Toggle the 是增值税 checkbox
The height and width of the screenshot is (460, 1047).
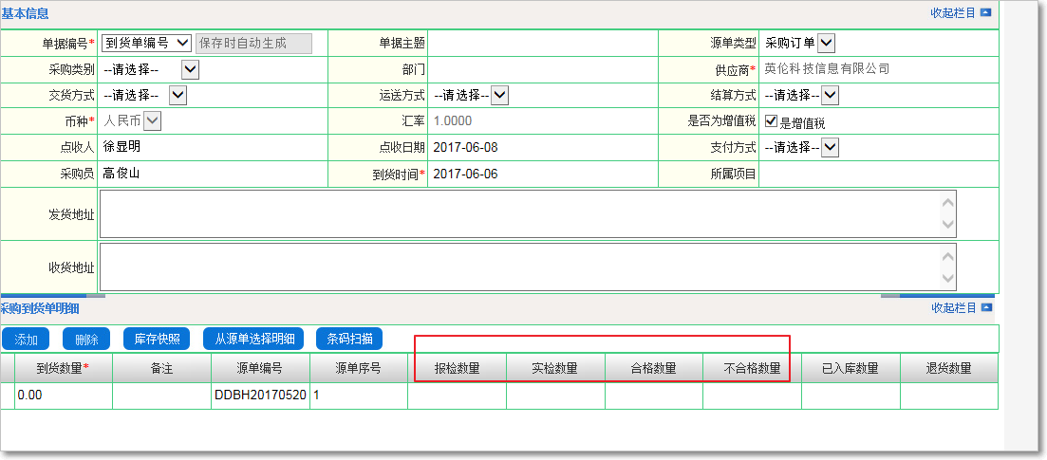point(771,121)
